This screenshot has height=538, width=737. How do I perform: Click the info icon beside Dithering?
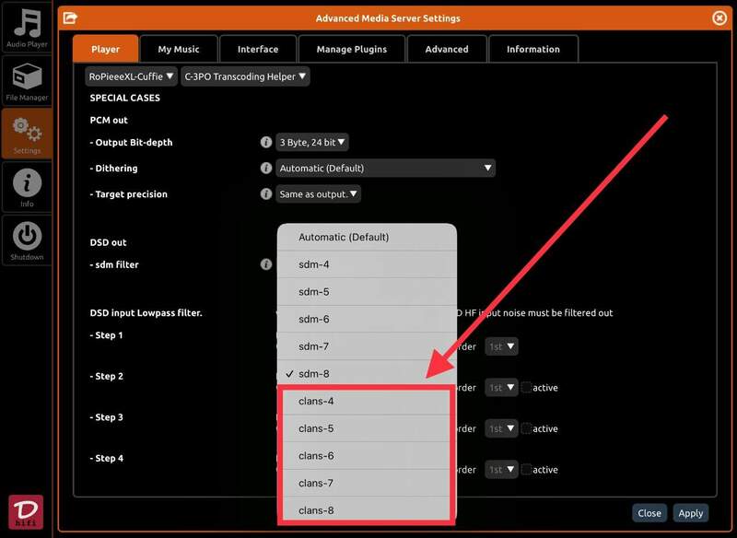(x=266, y=169)
